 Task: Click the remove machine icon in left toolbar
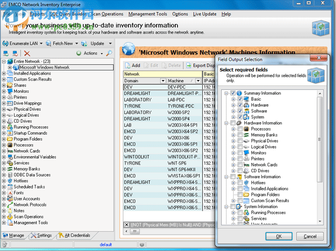pyautogui.click(x=15, y=53)
